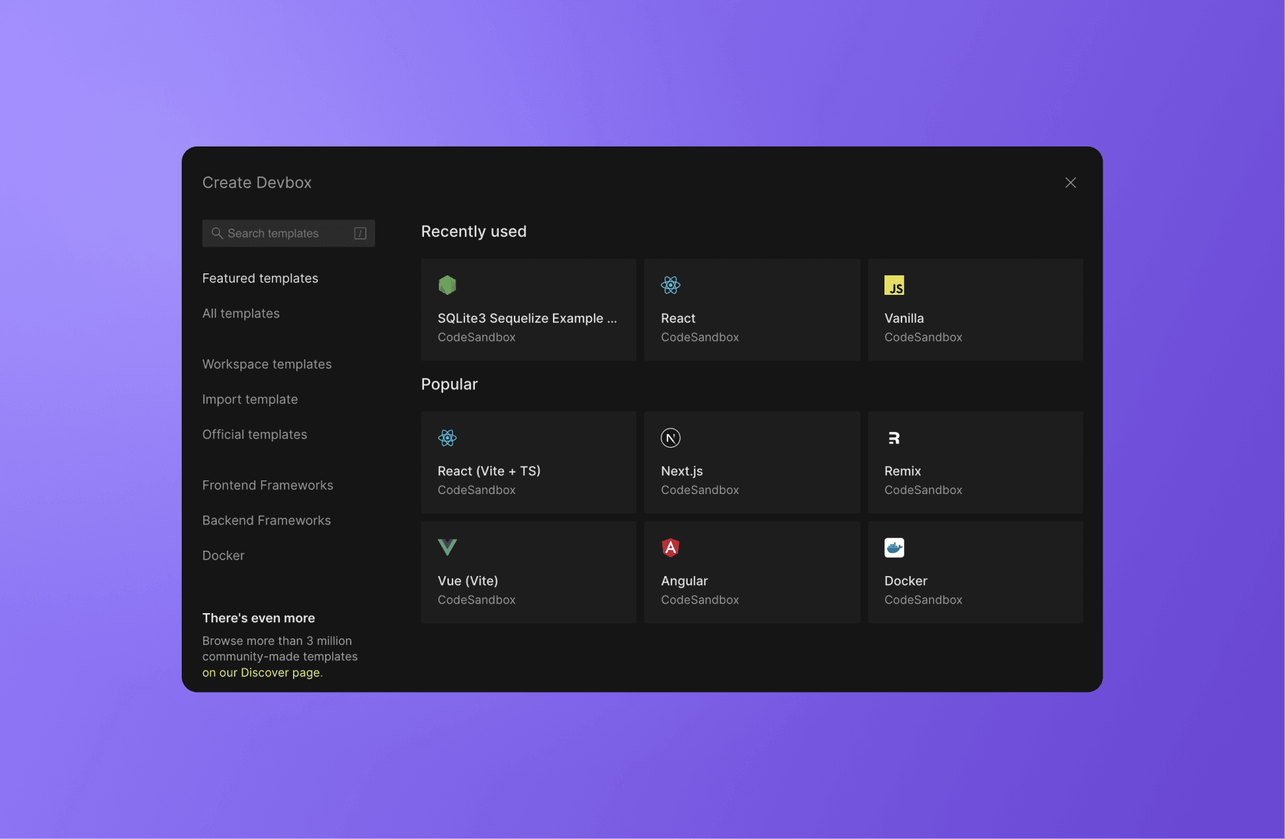Viewport: 1285px width, 839px height.
Task: Click the Import template option
Action: [250, 399]
